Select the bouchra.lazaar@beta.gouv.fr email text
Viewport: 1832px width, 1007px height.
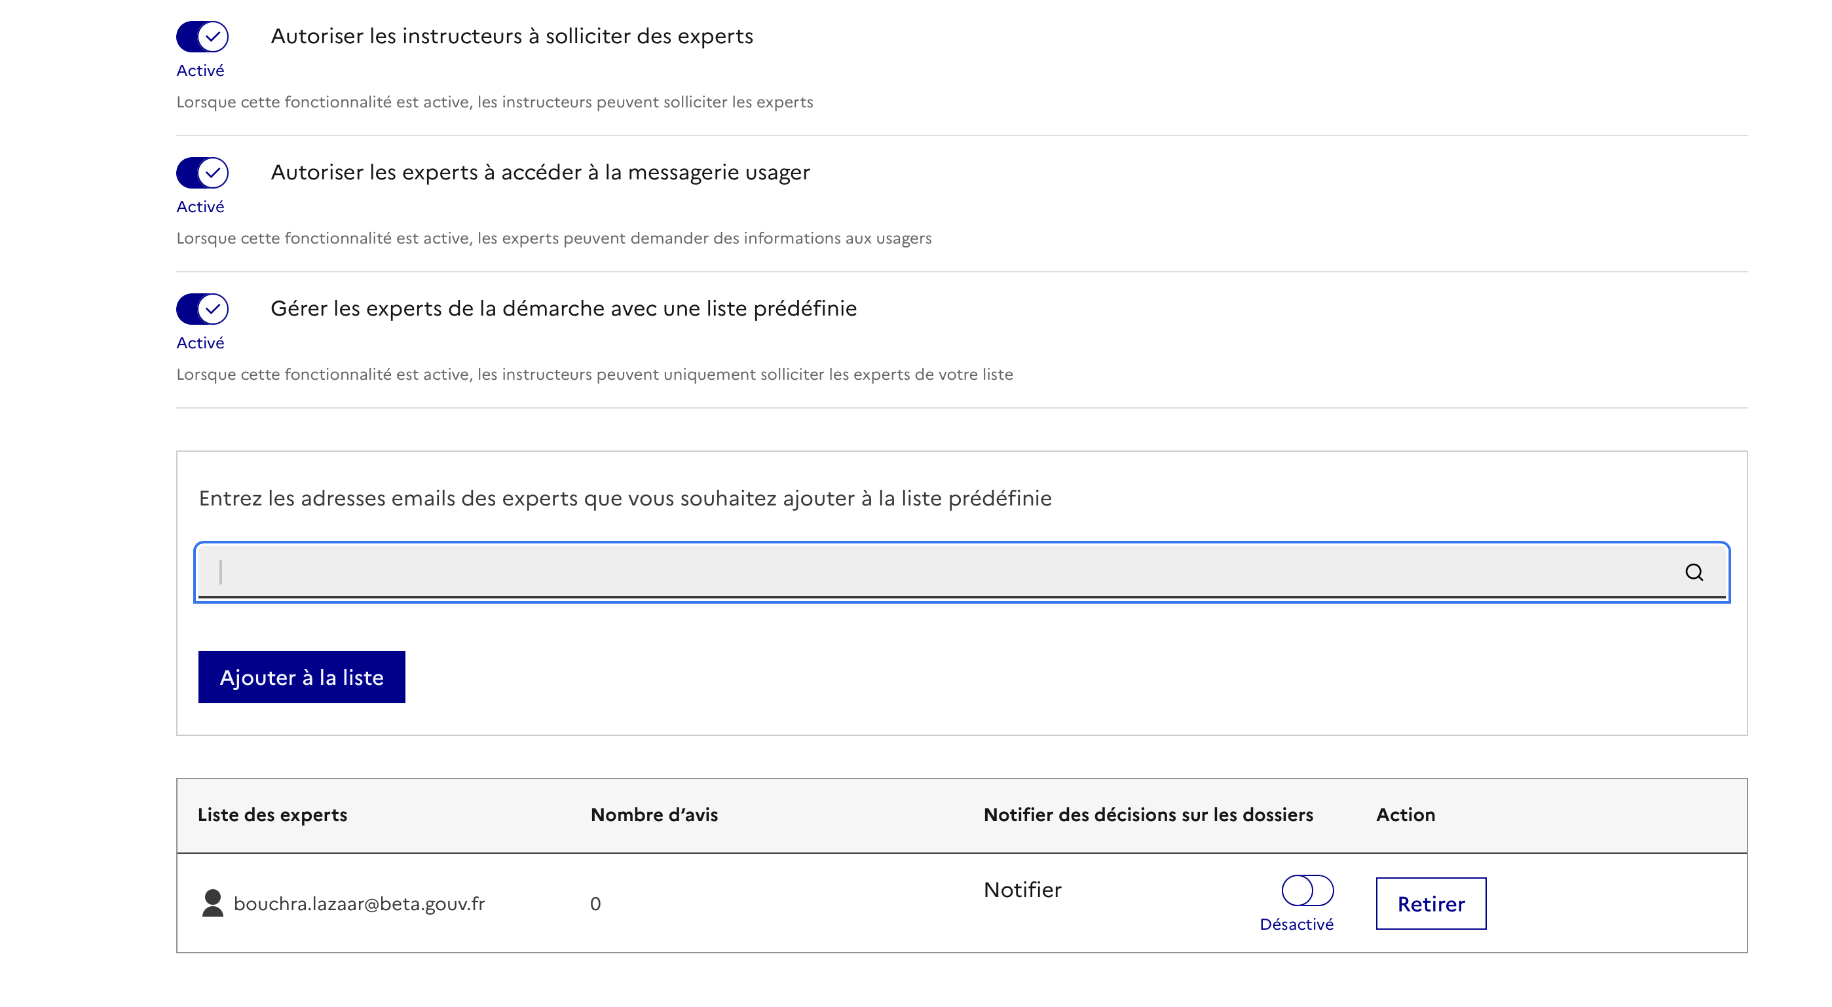coord(359,904)
